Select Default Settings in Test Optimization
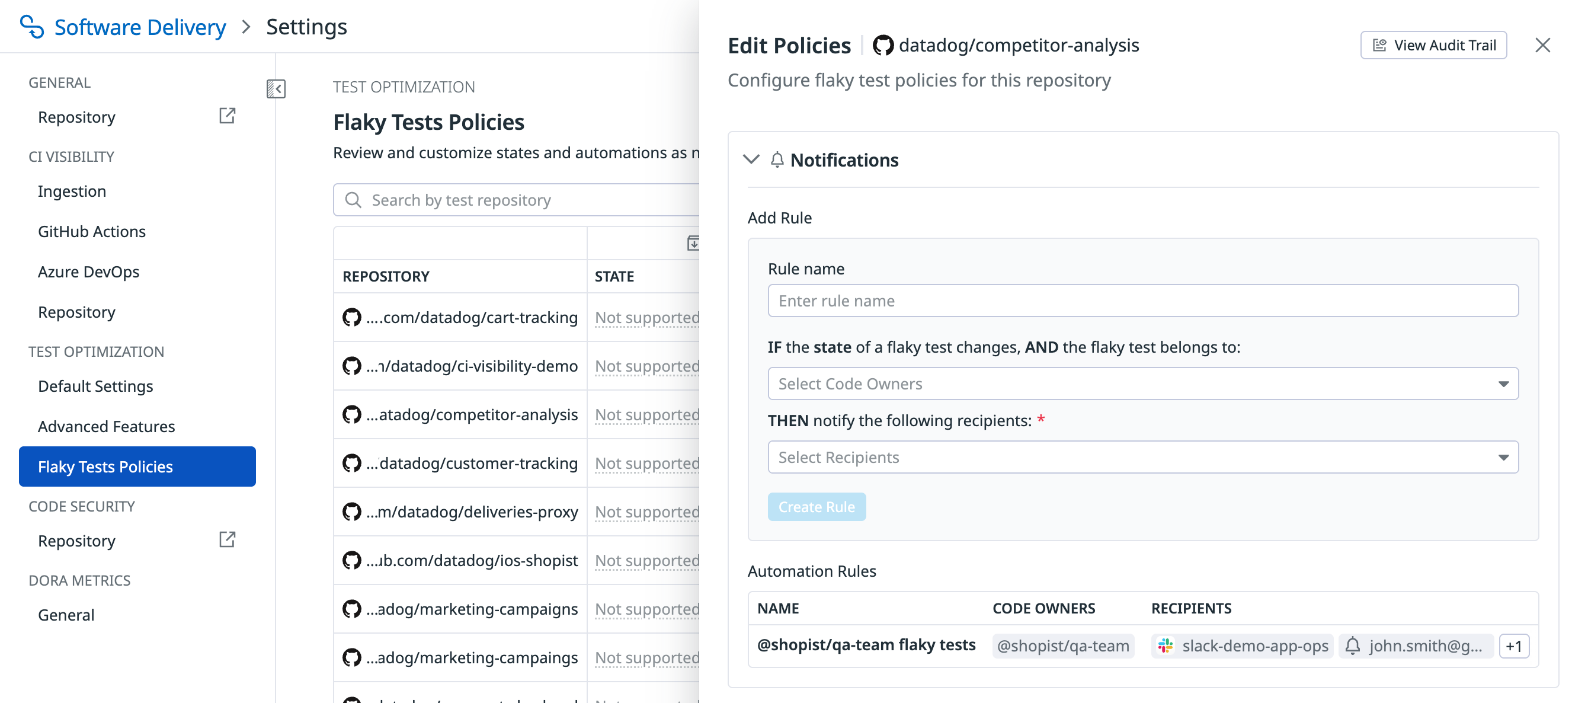 point(95,386)
